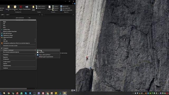Expand the Send to (Отправить) submenu with the arrow
The width and height of the screenshot is (169, 95).
[18, 55]
